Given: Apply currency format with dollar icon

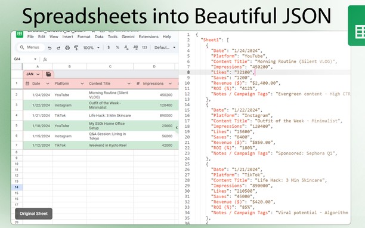Looking at the screenshot, I should click(x=109, y=47).
